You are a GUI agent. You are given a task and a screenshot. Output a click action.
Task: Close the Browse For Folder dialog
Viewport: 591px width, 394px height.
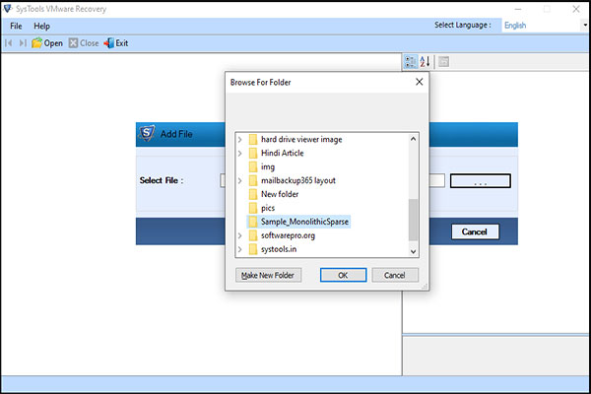pyautogui.click(x=420, y=82)
